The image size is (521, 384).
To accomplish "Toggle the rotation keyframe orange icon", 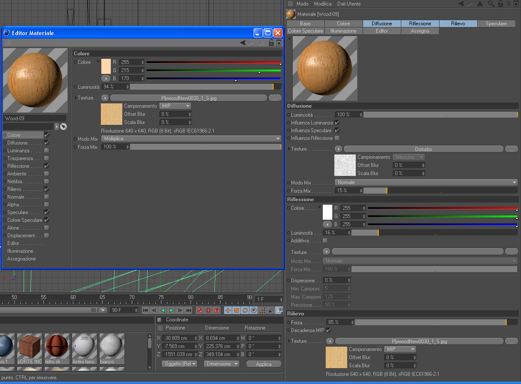I will (245, 310).
